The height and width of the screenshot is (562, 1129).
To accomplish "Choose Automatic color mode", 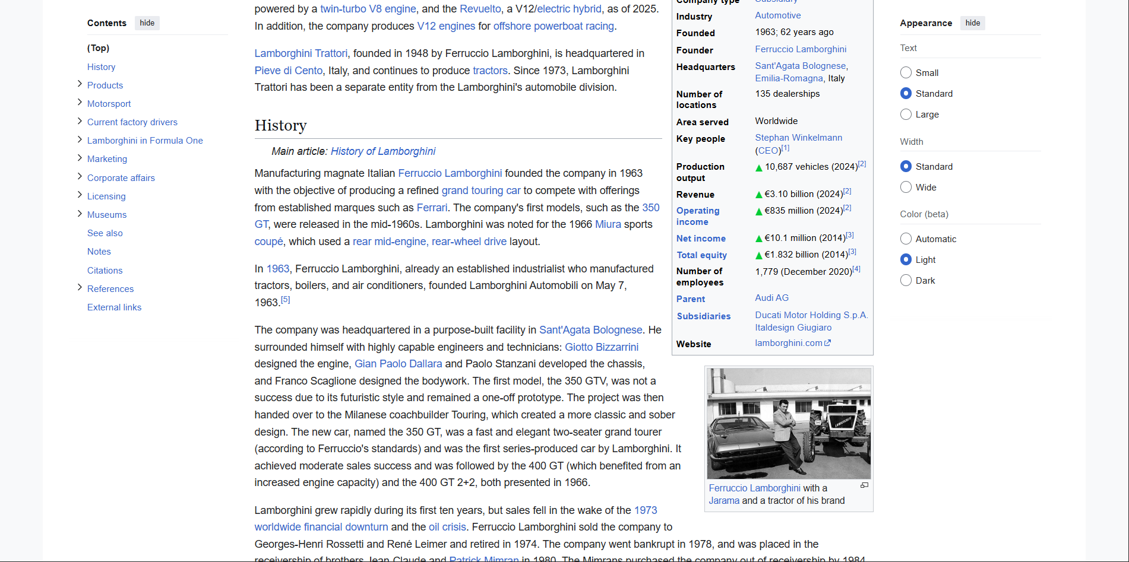I will click(906, 239).
